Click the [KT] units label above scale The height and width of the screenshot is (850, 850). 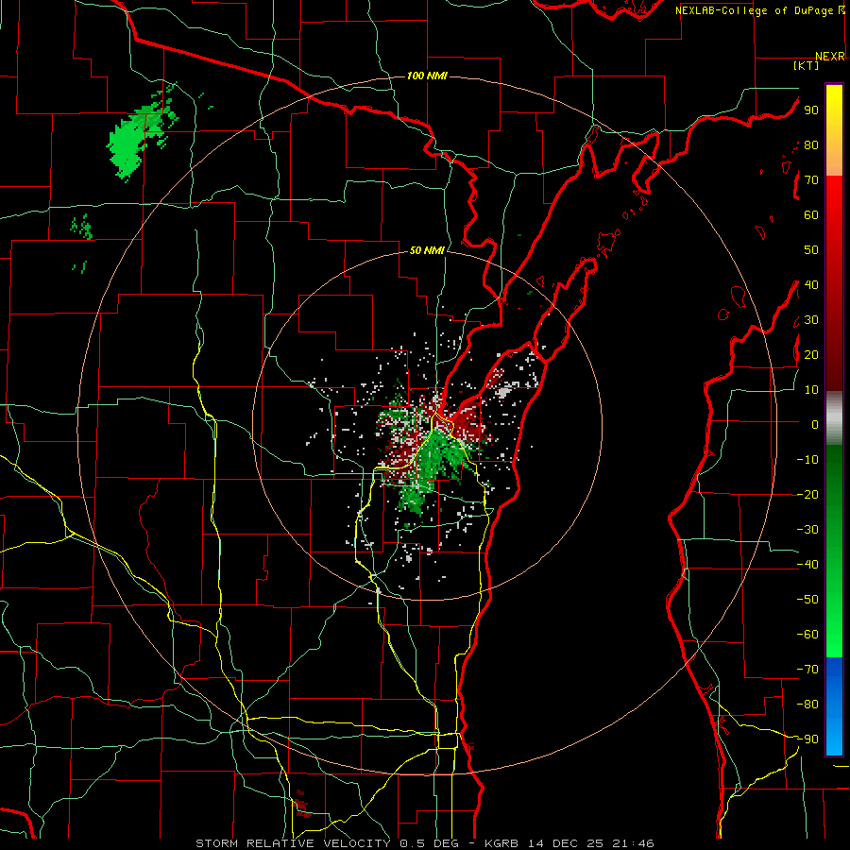pos(807,65)
